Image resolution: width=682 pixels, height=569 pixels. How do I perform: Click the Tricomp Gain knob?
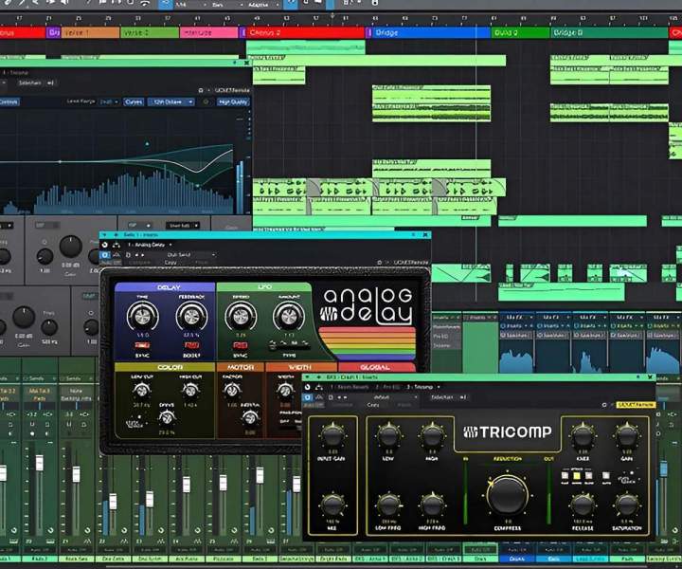point(626,436)
